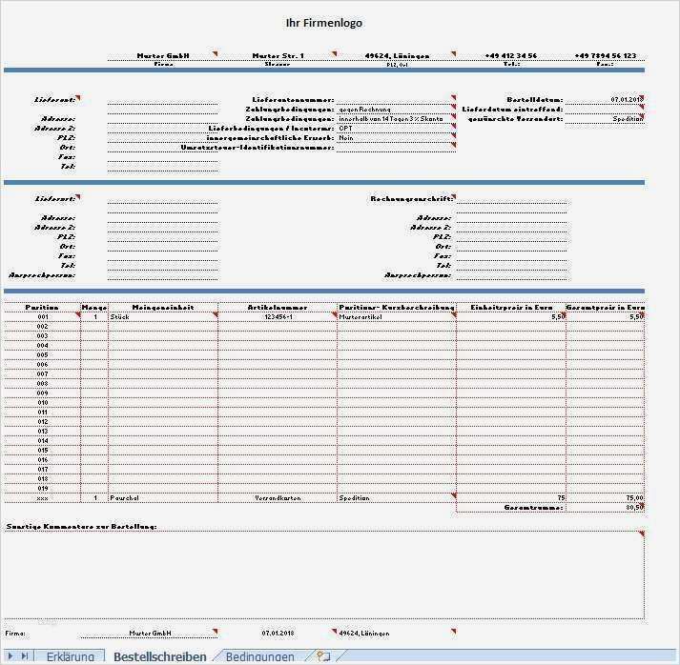Click the 'Adresse 2' field under Lieferant
680x665 pixels.
(x=163, y=129)
